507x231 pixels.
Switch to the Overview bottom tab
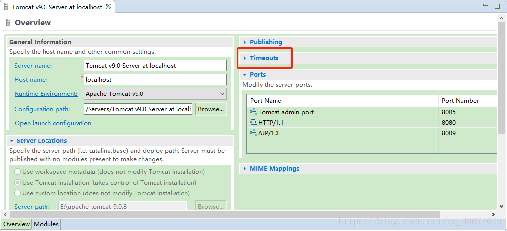point(16,224)
